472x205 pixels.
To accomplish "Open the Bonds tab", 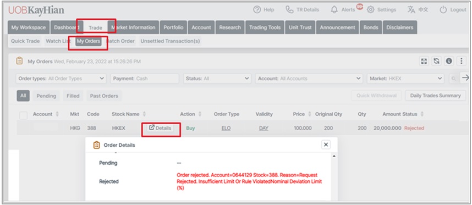I will (371, 27).
